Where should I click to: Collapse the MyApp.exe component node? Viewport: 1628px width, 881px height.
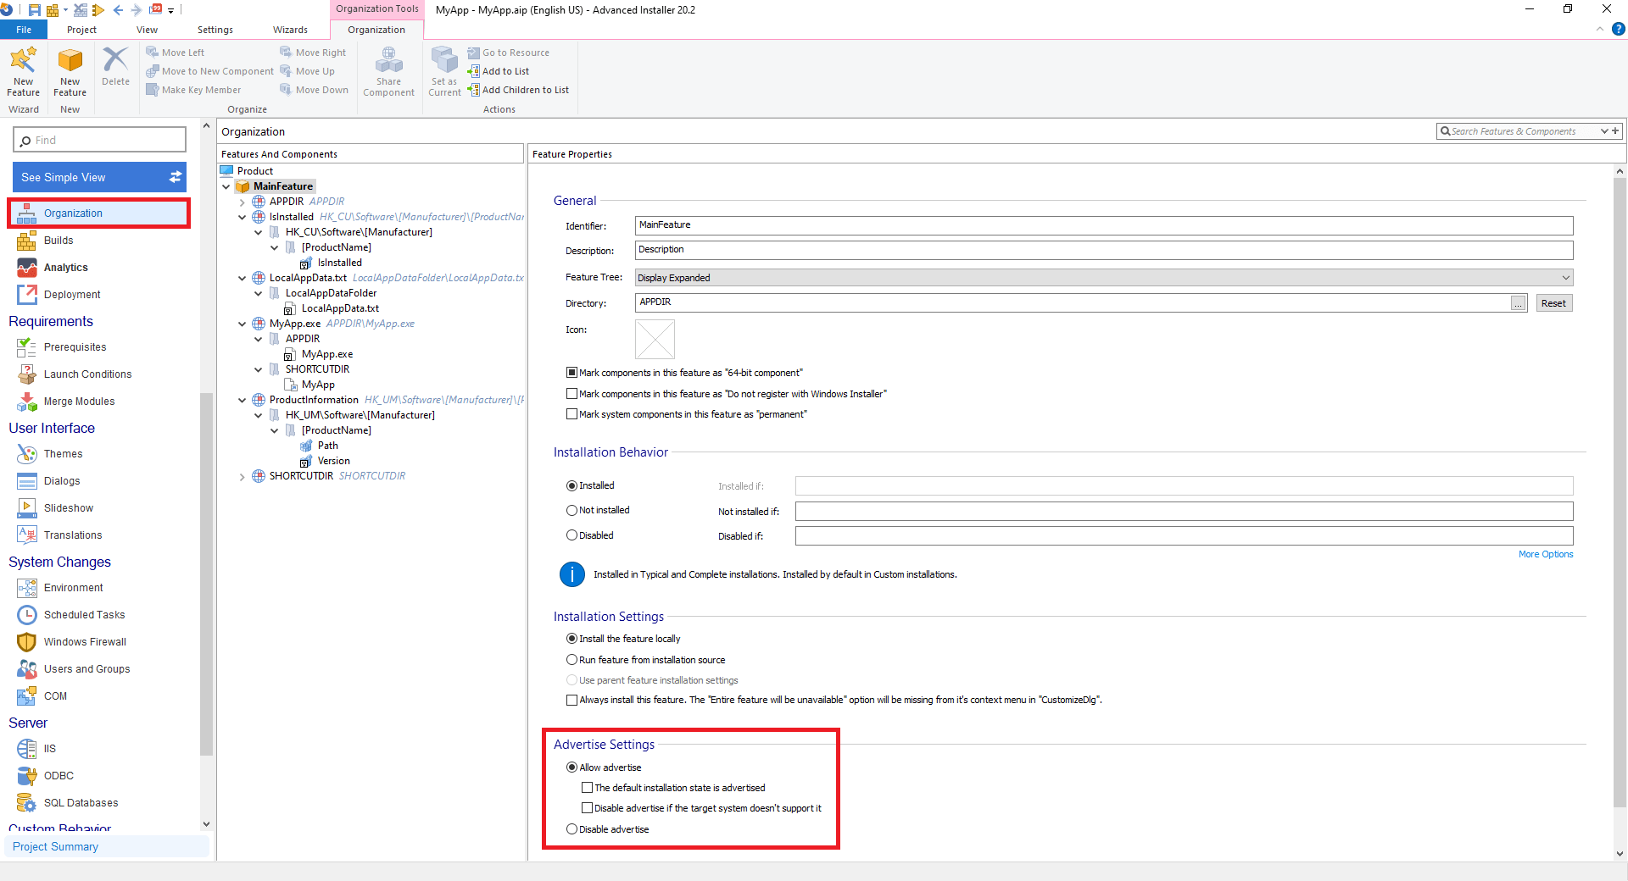243,324
